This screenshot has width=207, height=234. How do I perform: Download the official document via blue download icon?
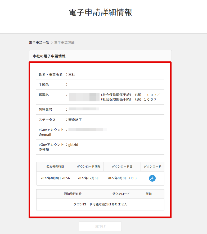pyautogui.click(x=152, y=178)
